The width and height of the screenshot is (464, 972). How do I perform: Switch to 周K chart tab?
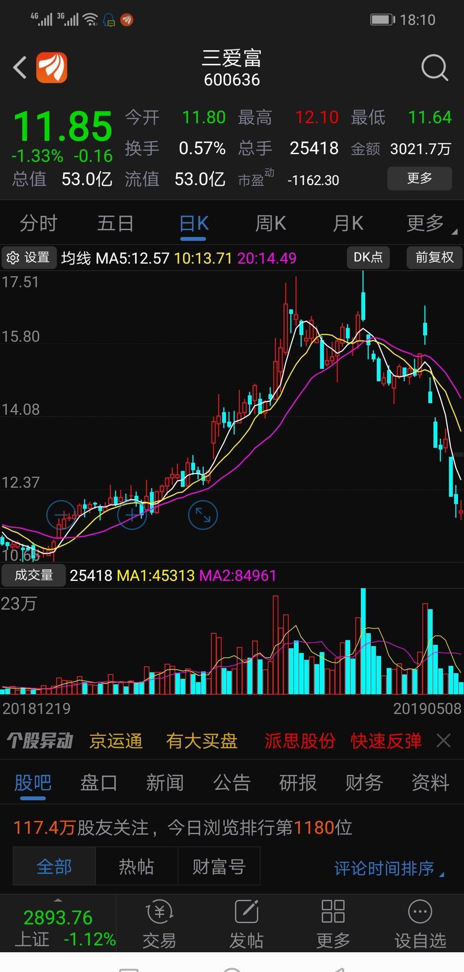pos(271,223)
